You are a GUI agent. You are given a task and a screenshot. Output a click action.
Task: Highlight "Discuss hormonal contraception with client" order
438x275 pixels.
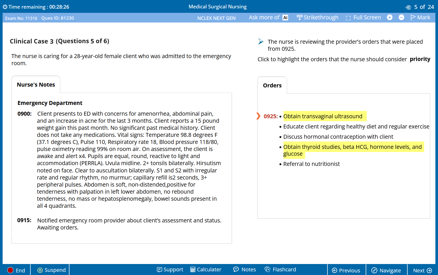(x=338, y=137)
